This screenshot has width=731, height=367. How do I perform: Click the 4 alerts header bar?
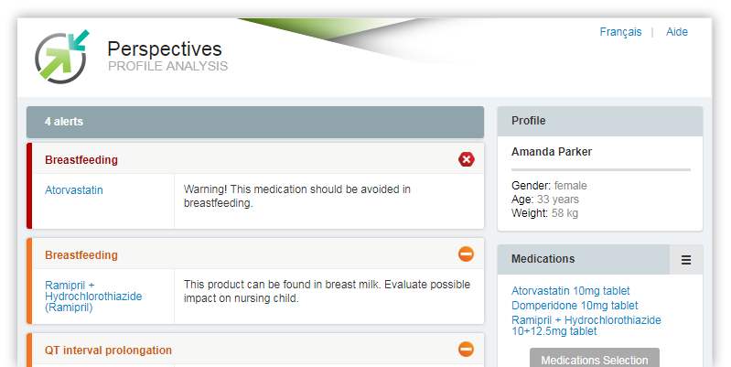coord(255,122)
